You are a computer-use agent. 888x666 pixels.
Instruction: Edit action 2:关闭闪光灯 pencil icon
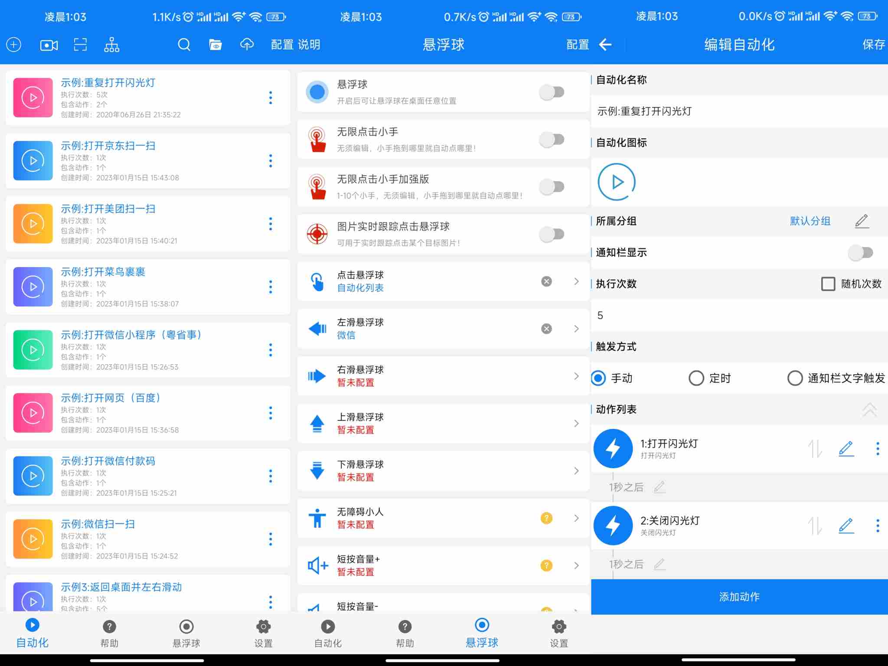pos(846,526)
